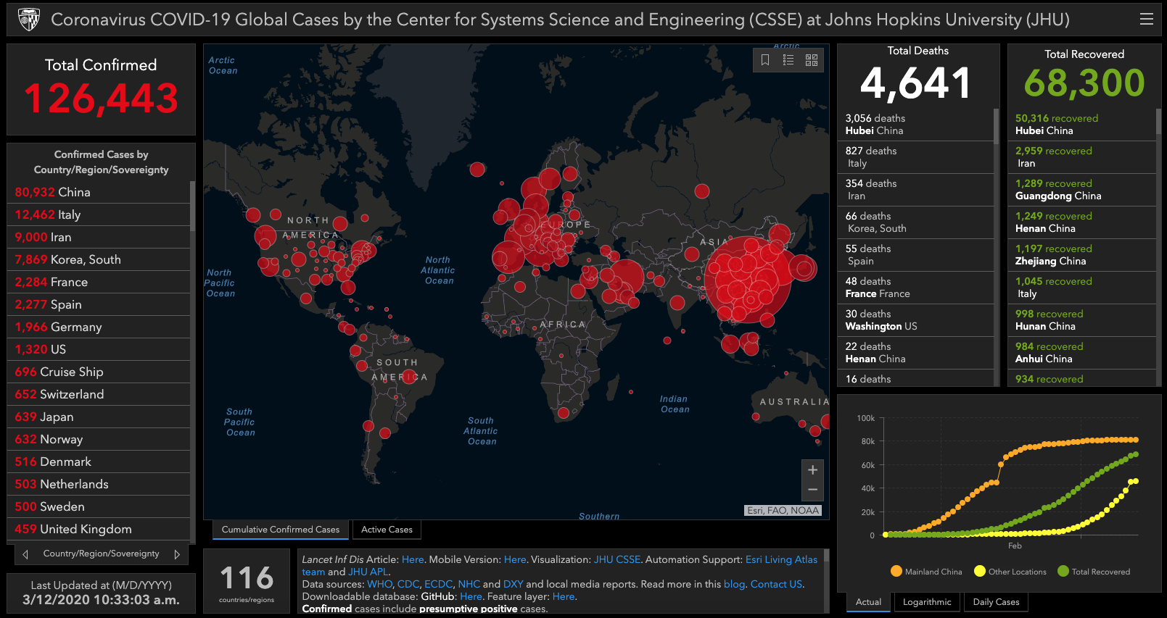1167x618 pixels.
Task: Select Cruise Ship in confirmed list
Action: pos(99,372)
